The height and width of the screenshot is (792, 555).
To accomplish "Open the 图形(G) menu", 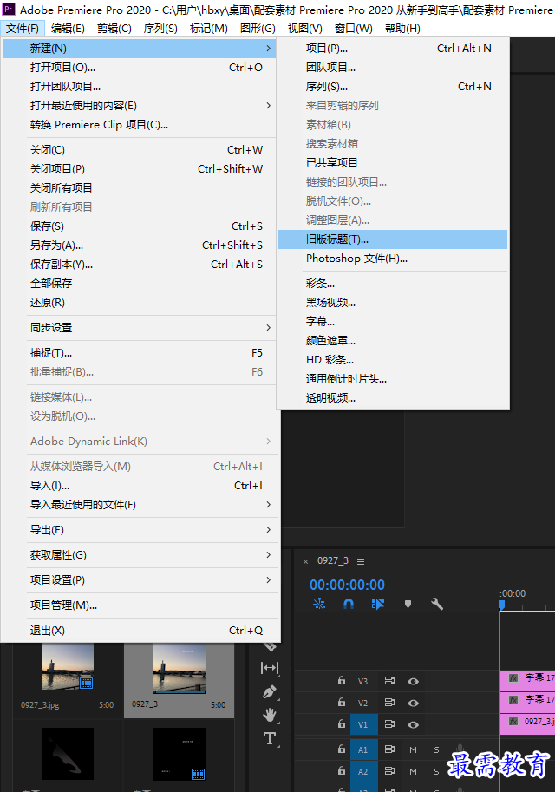I will point(258,29).
